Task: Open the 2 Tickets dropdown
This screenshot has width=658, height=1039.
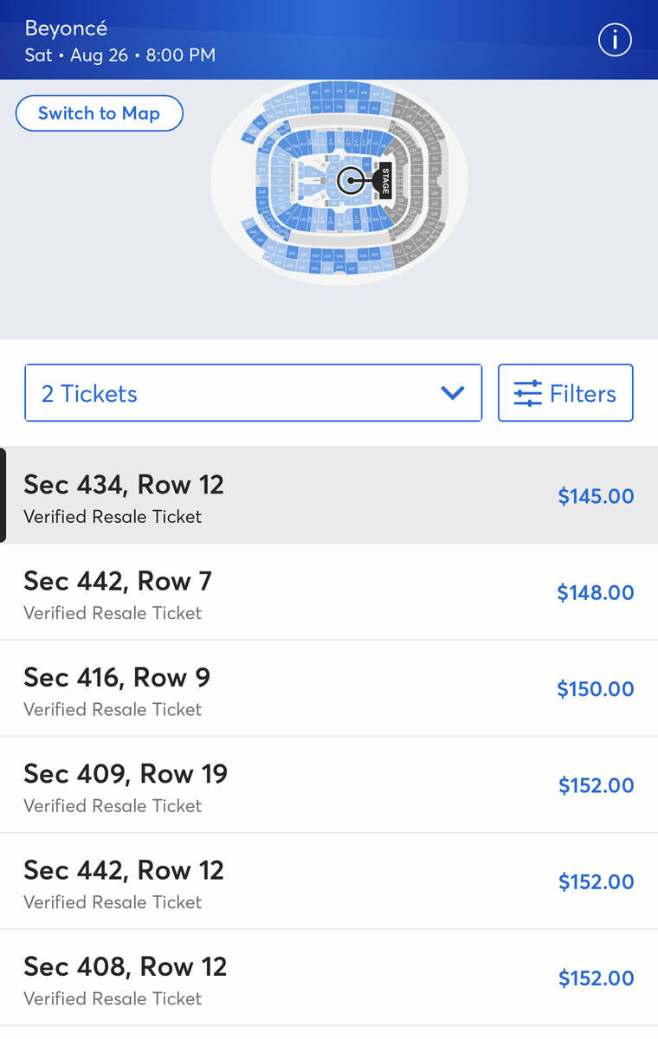Action: point(253,393)
